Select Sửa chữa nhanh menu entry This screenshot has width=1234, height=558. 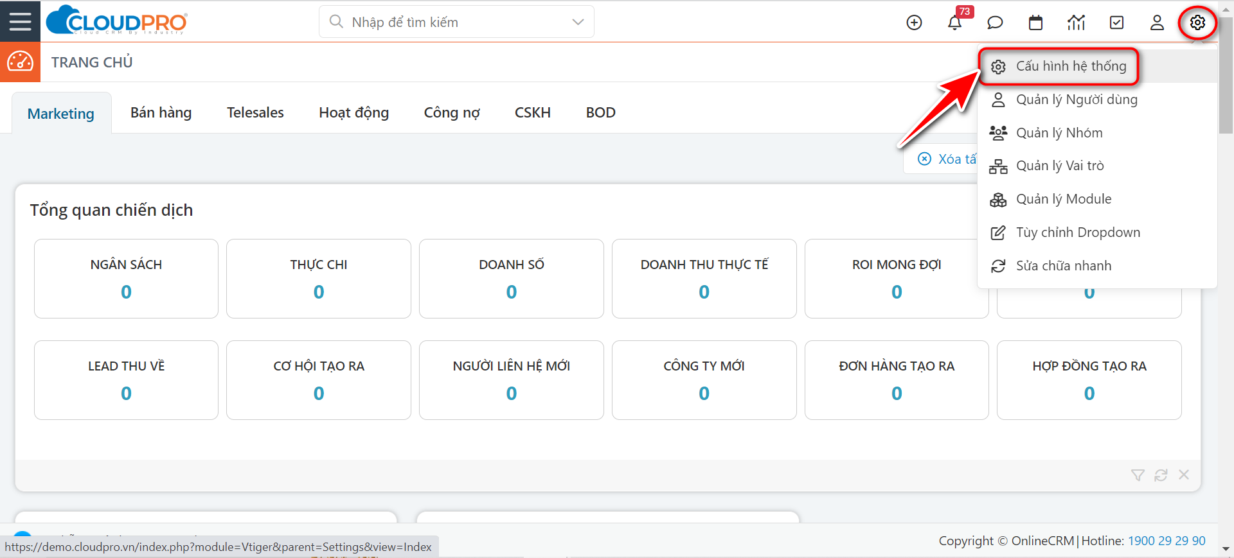click(1097, 266)
